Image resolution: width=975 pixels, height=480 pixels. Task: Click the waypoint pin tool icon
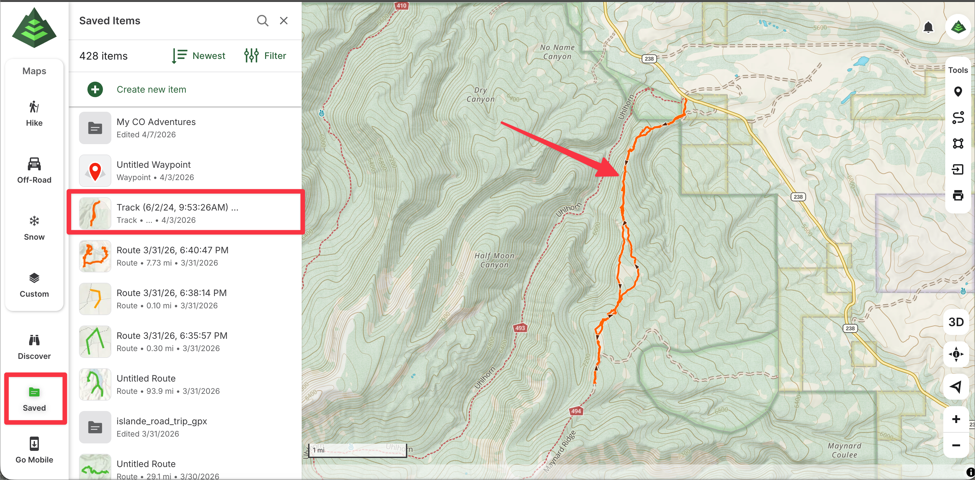coord(958,92)
